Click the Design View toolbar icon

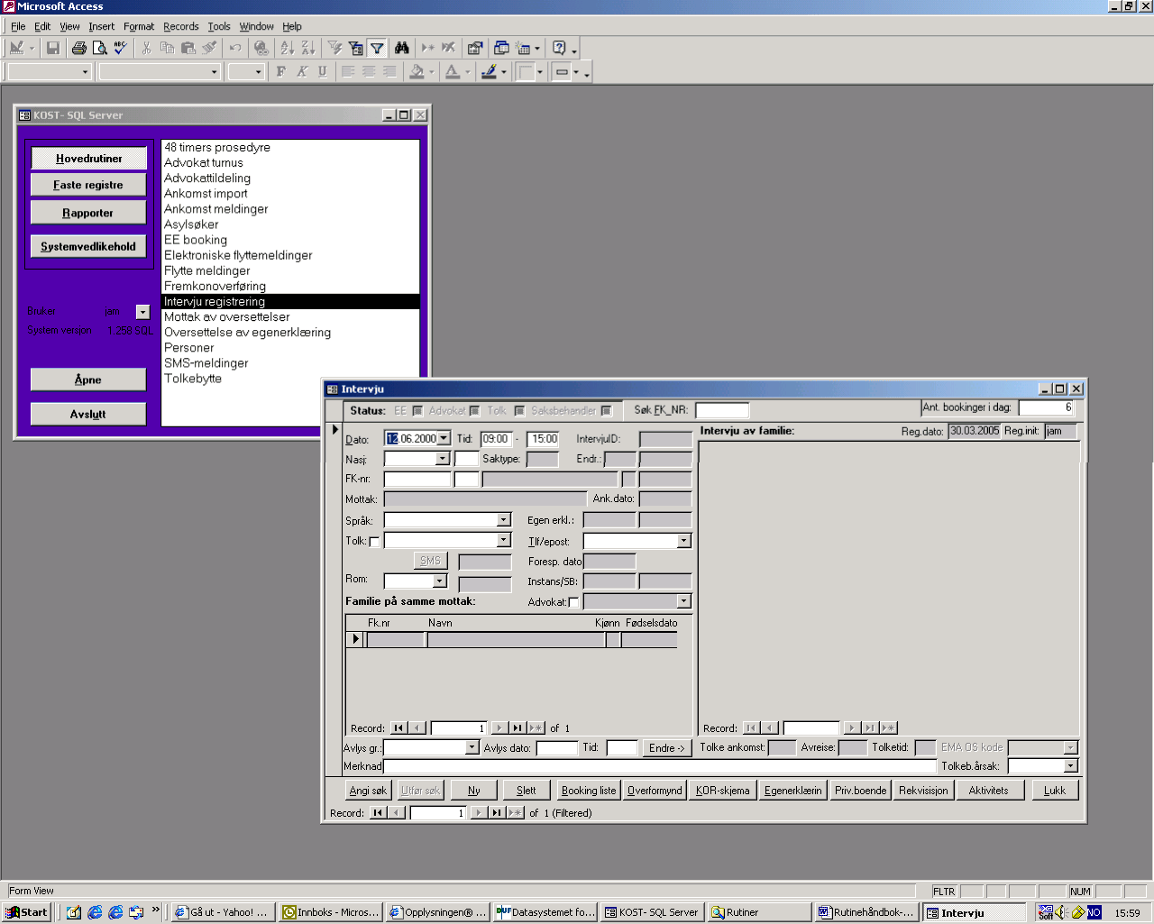pyautogui.click(x=16, y=48)
